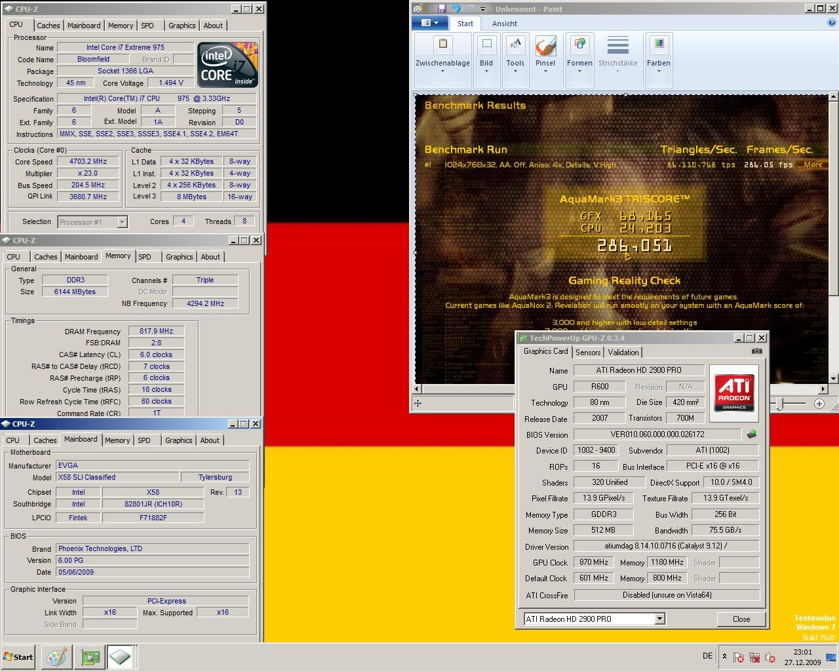The image size is (839, 671).
Task: Switch to the Ansicht ribbon tab in Paint
Action: (505, 24)
